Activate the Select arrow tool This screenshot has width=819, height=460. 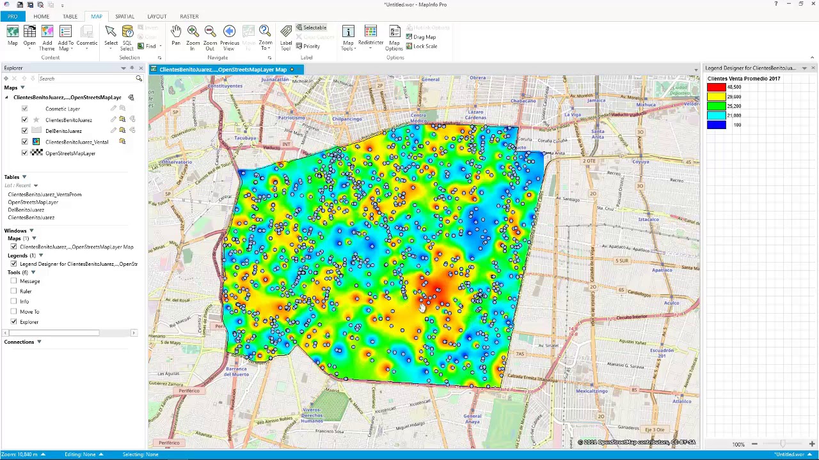click(111, 36)
